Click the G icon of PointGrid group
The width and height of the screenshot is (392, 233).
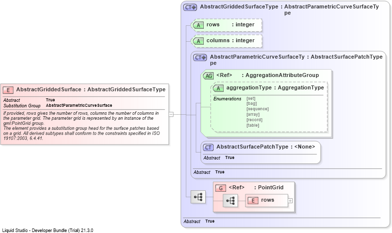221,188
